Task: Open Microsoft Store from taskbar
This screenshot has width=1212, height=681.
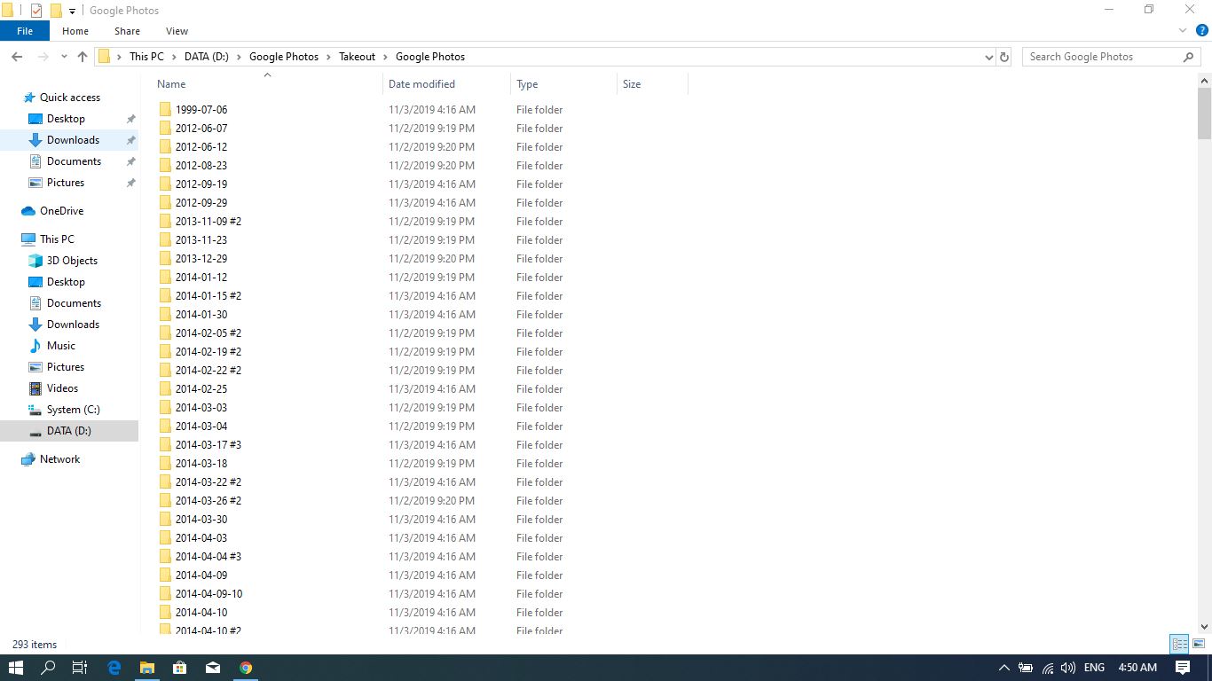Action: click(x=179, y=668)
